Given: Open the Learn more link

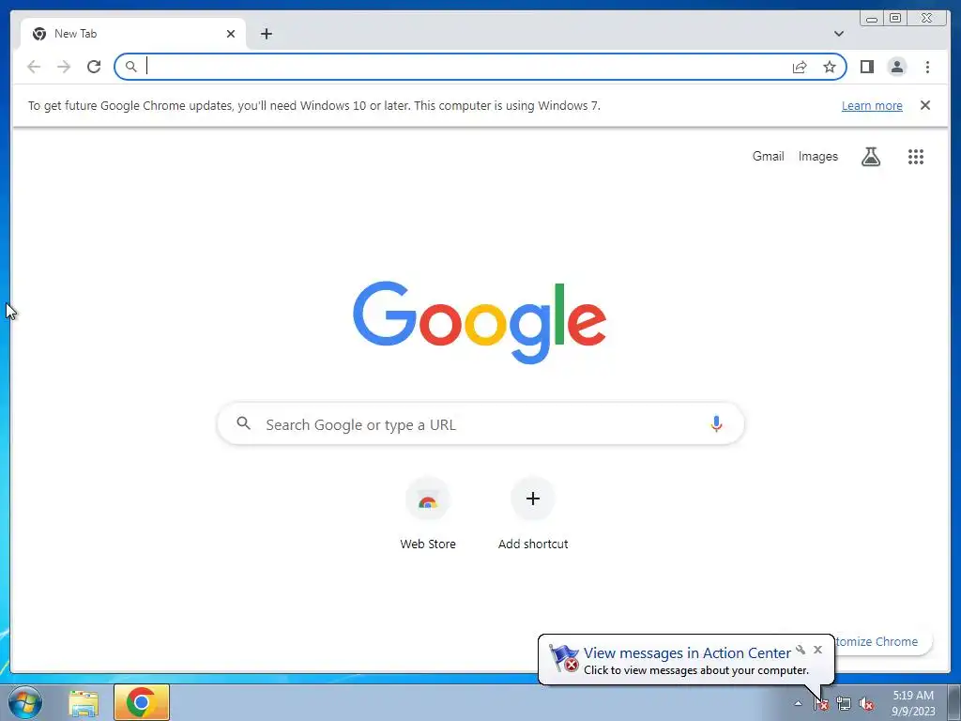Looking at the screenshot, I should (x=872, y=105).
